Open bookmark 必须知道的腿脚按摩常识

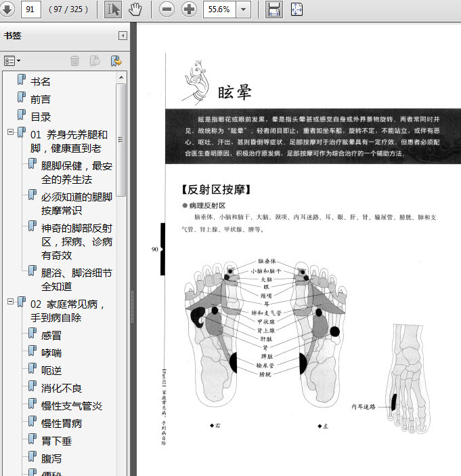point(76,203)
